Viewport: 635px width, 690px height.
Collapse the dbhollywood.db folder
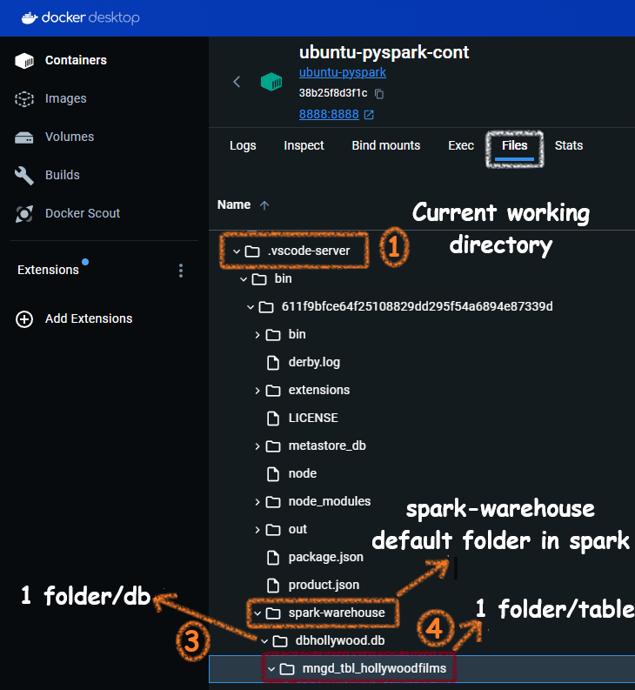pos(264,641)
